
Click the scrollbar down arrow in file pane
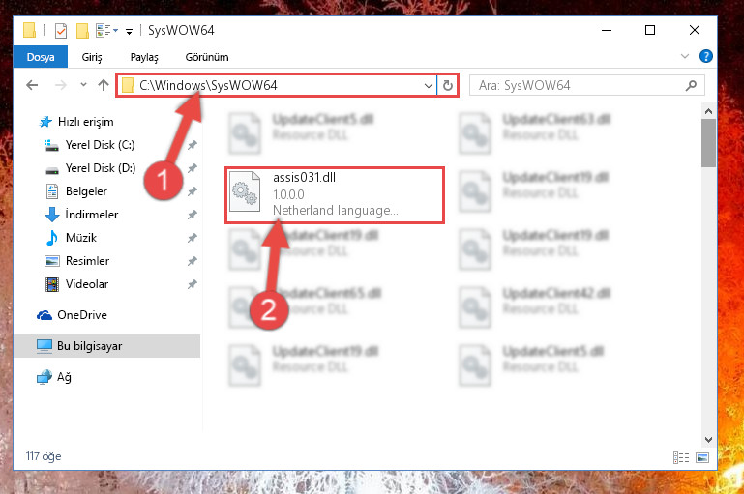(x=708, y=440)
